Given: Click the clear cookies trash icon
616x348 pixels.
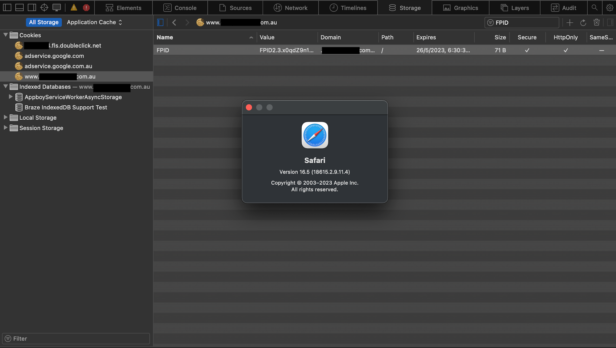Looking at the screenshot, I should tap(596, 23).
